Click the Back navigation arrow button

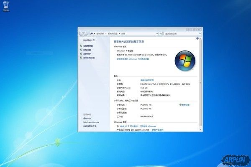[x=81, y=34]
